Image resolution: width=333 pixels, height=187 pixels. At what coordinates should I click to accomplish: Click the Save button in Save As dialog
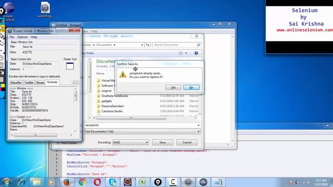click(162, 142)
